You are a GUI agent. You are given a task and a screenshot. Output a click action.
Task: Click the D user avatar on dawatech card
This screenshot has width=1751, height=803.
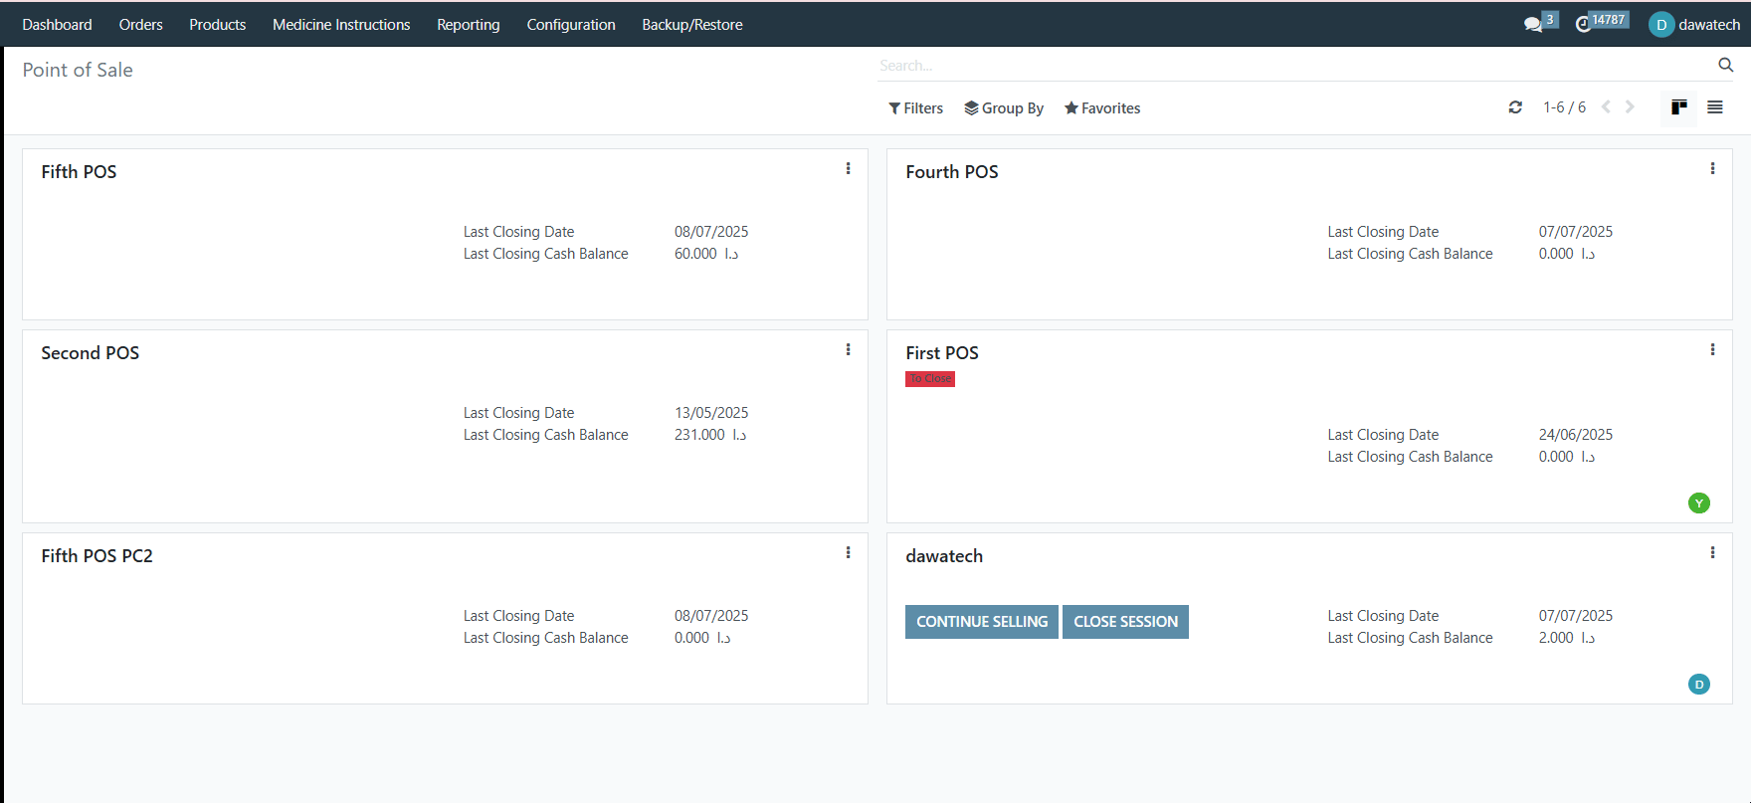(1699, 685)
